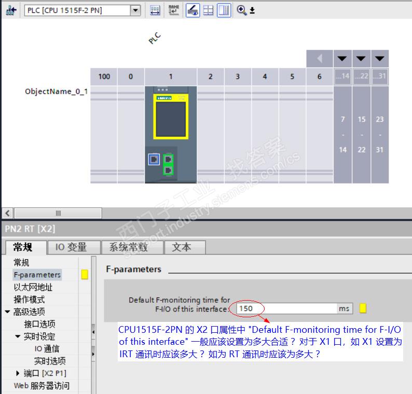This screenshot has height=394, width=412.
Task: Click the PN2 RT [X2] properties title bar
Action: click(x=207, y=229)
